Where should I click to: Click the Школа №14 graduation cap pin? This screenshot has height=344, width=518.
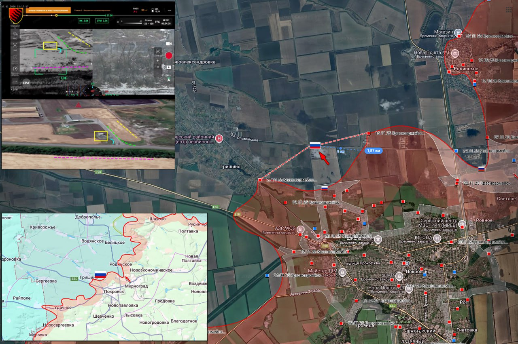click(378, 239)
